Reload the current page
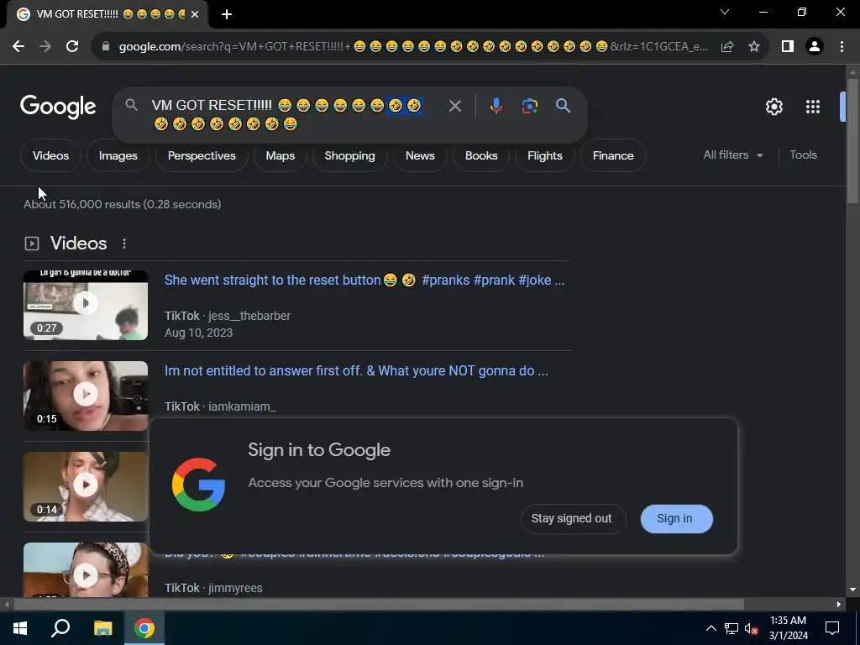Image resolution: width=860 pixels, height=645 pixels. point(72,47)
